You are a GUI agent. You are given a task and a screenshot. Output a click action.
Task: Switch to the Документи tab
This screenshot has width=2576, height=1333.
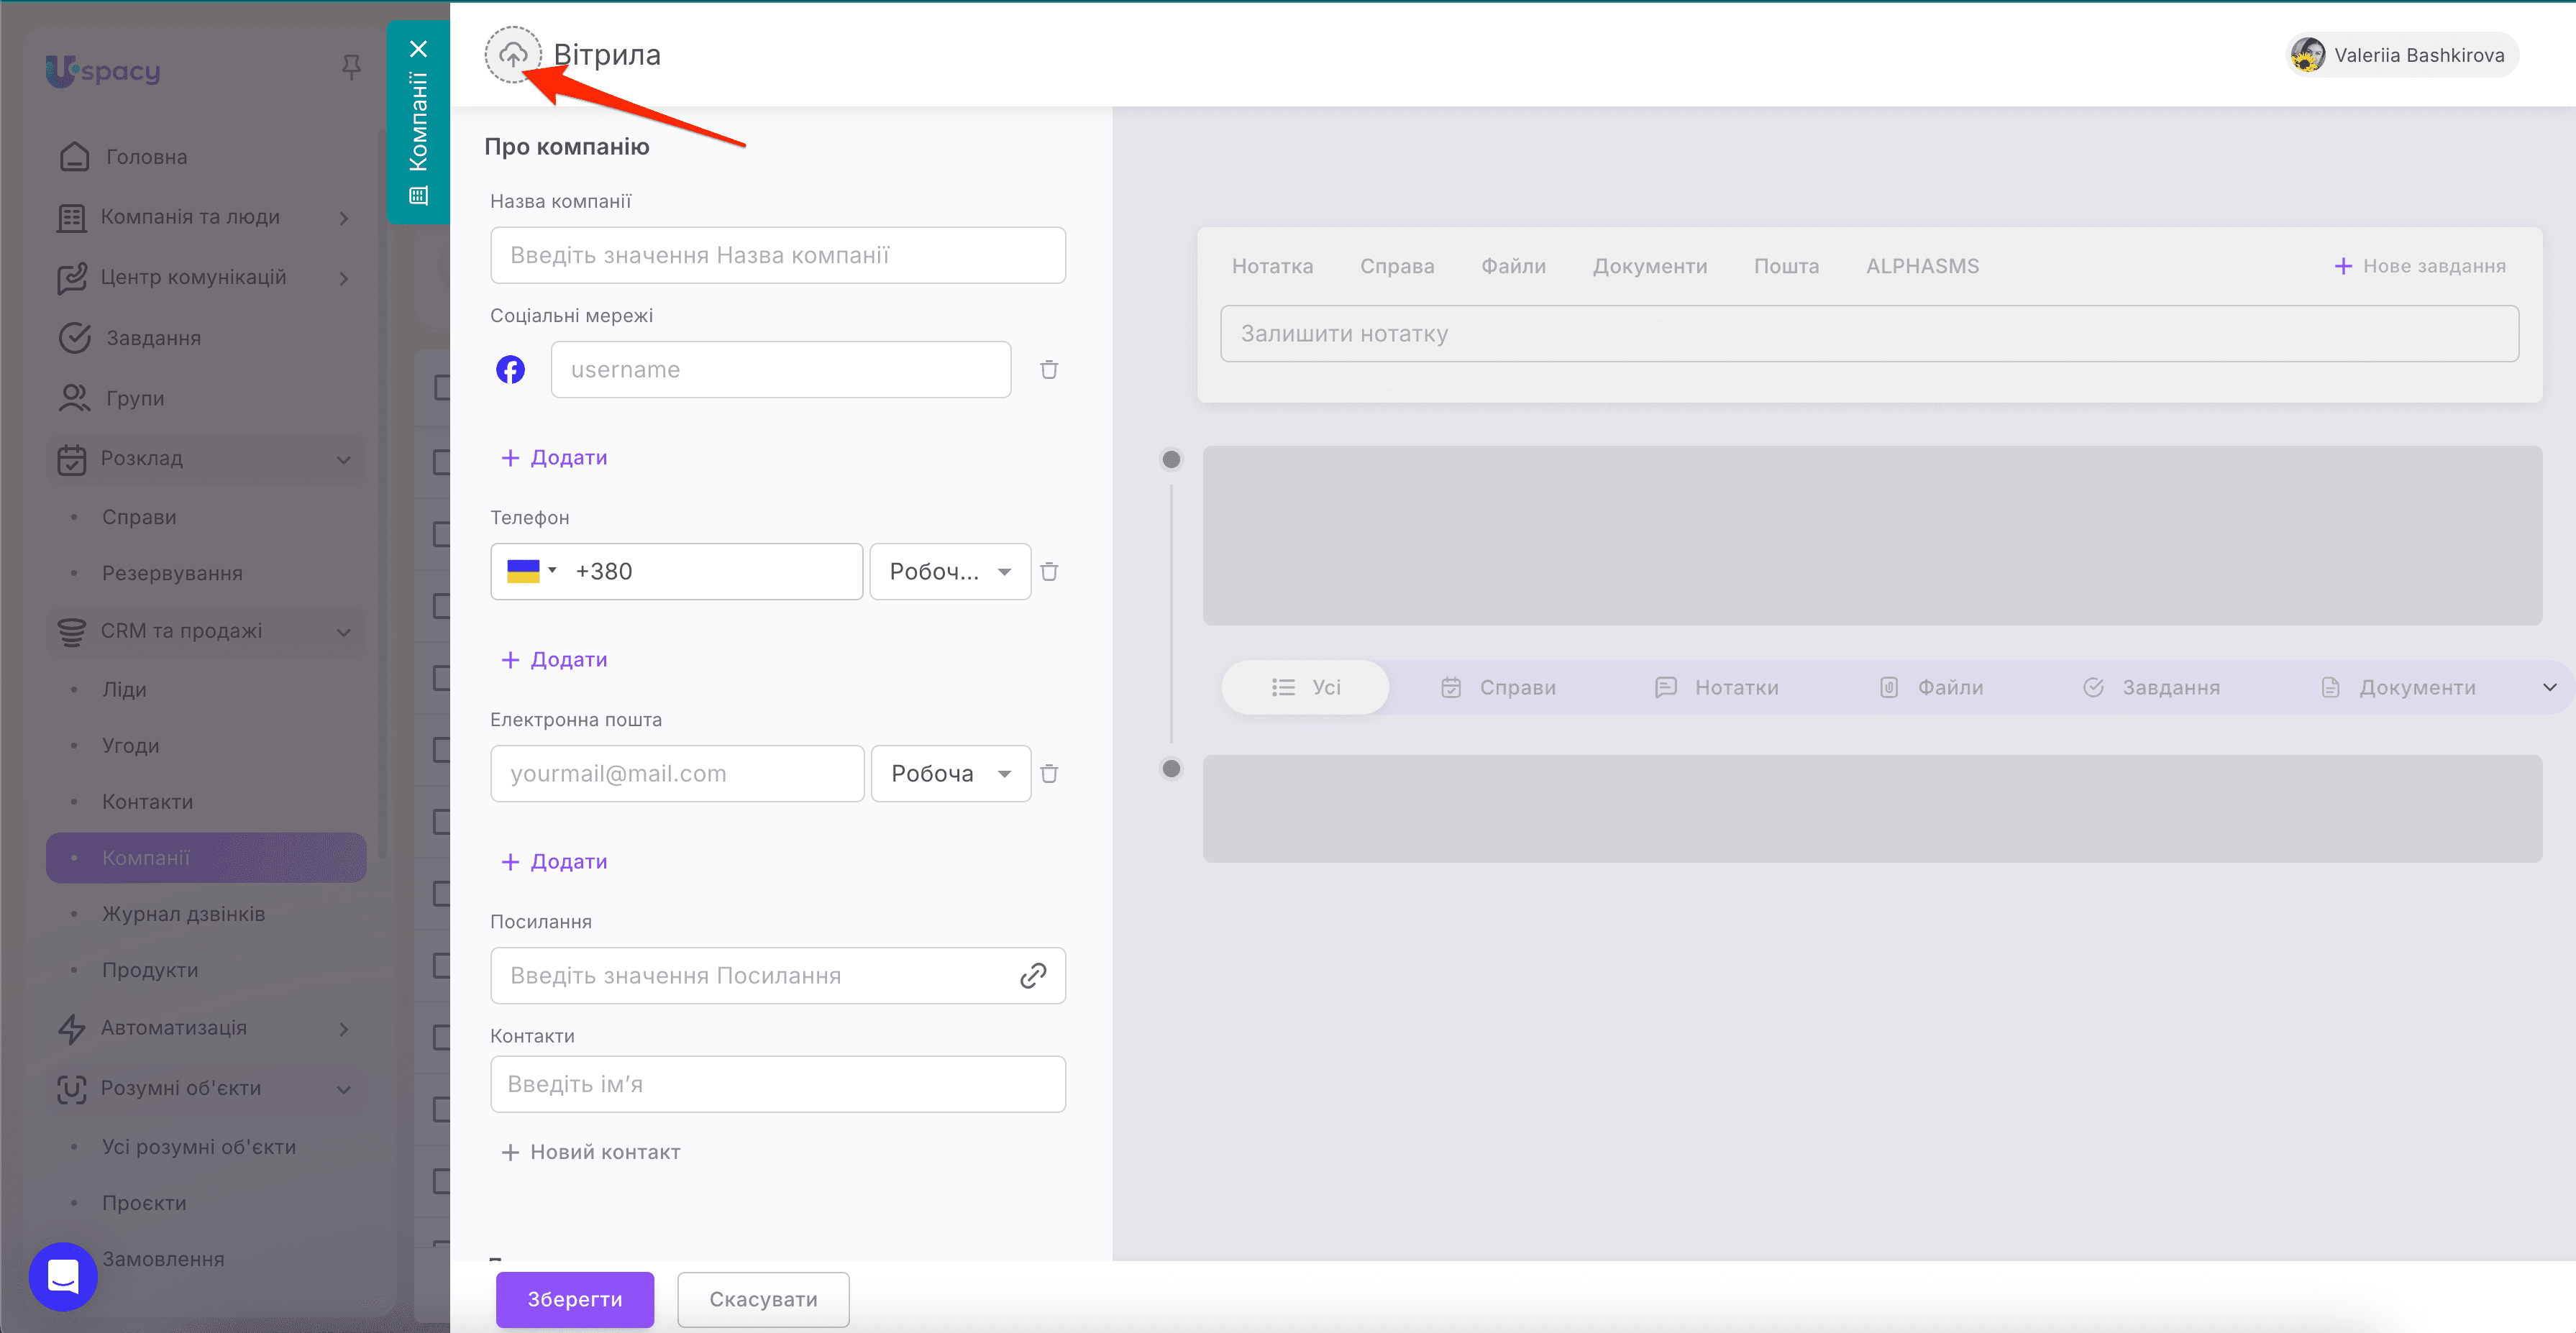(x=1649, y=266)
